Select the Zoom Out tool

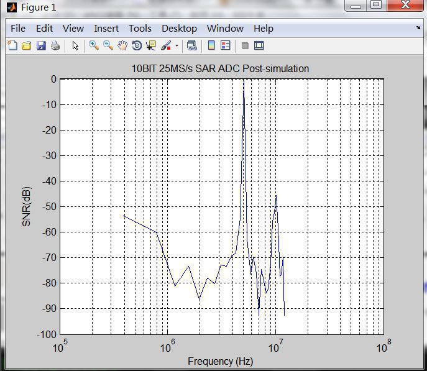(108, 45)
